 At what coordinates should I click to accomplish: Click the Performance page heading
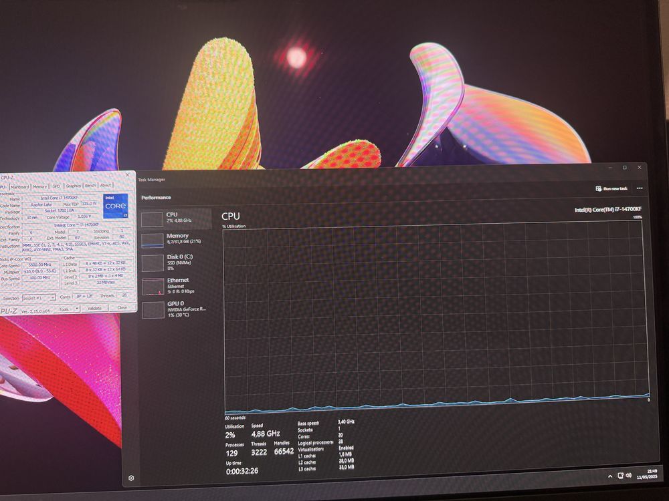[x=156, y=198]
